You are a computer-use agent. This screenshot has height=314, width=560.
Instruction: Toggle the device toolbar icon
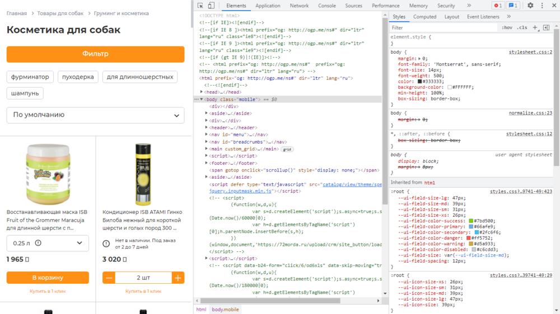click(211, 6)
